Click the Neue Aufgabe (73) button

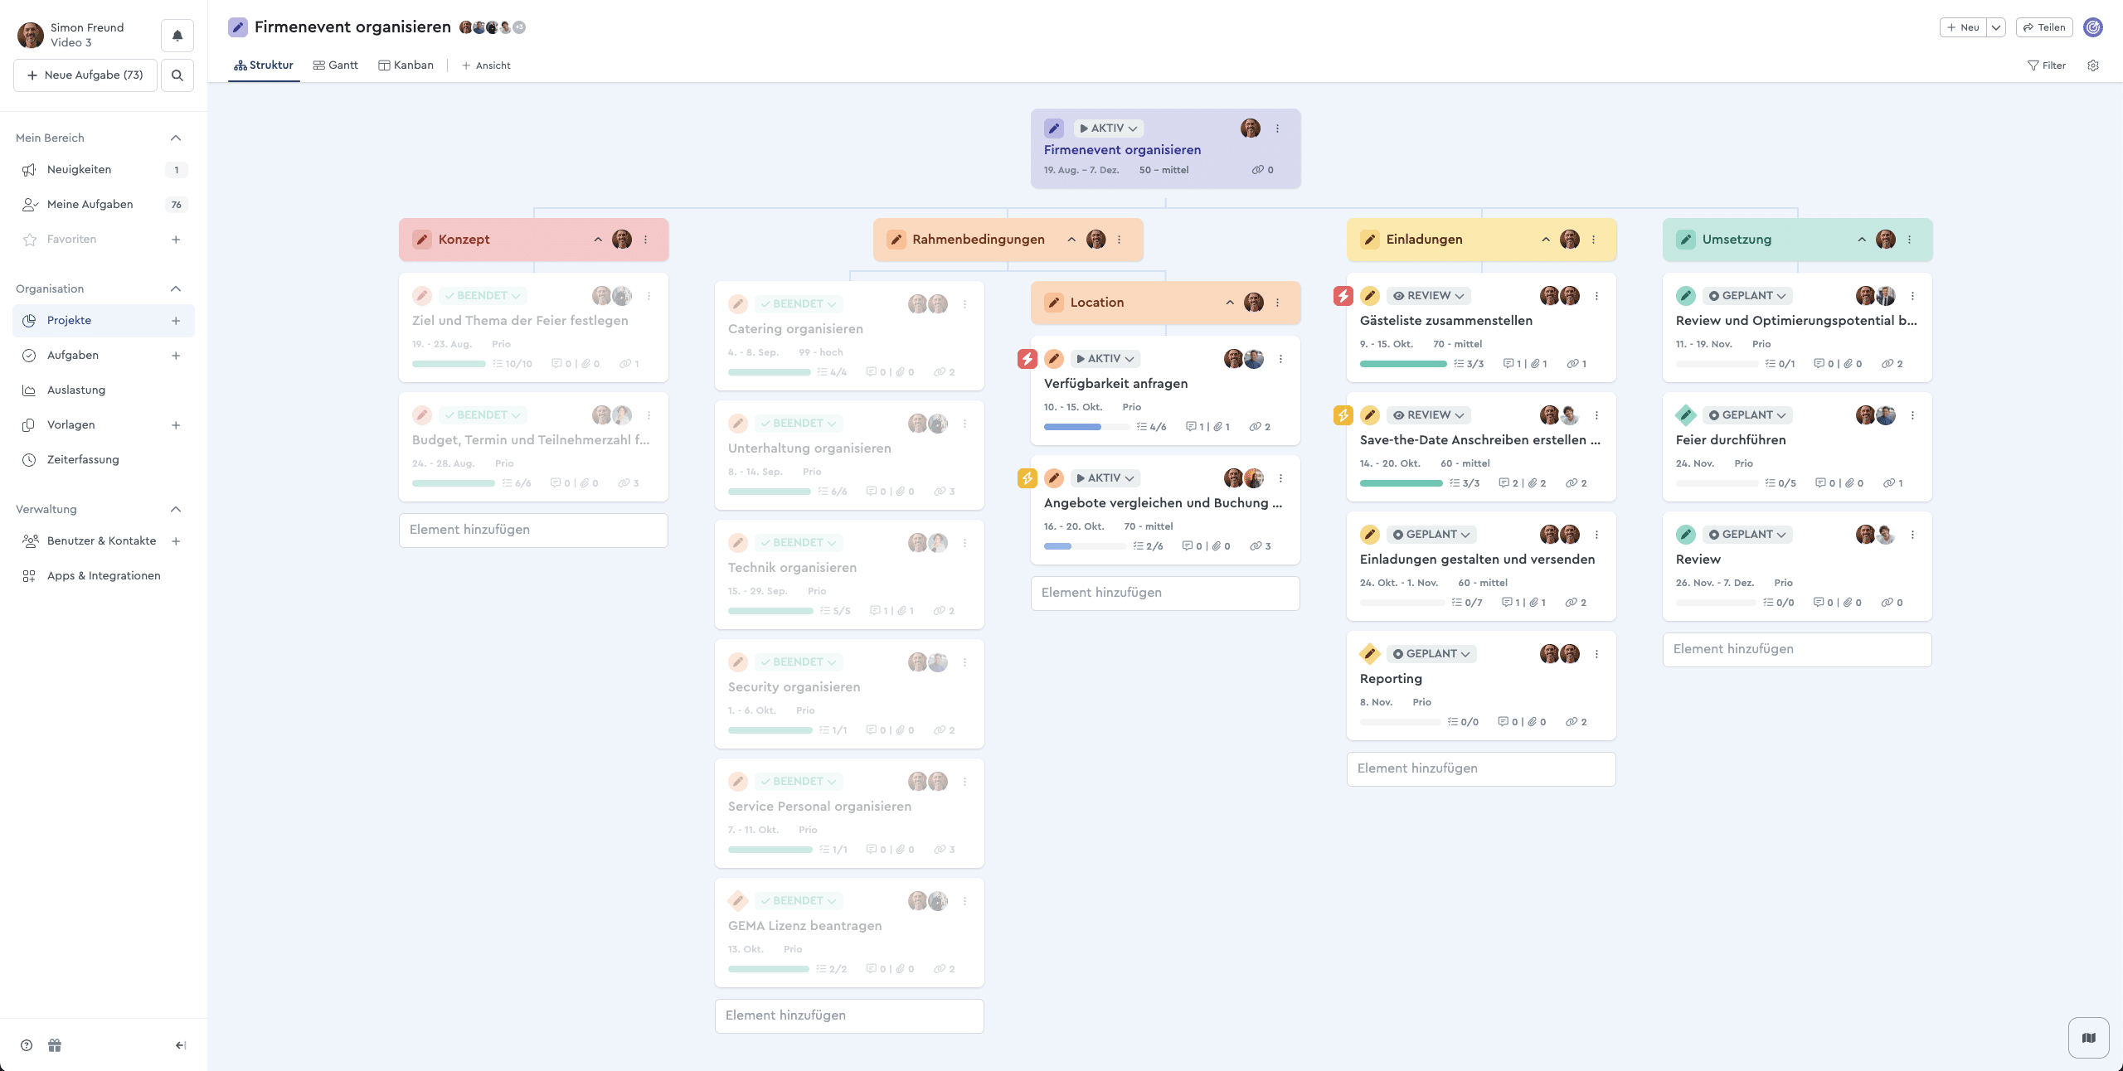coord(85,75)
